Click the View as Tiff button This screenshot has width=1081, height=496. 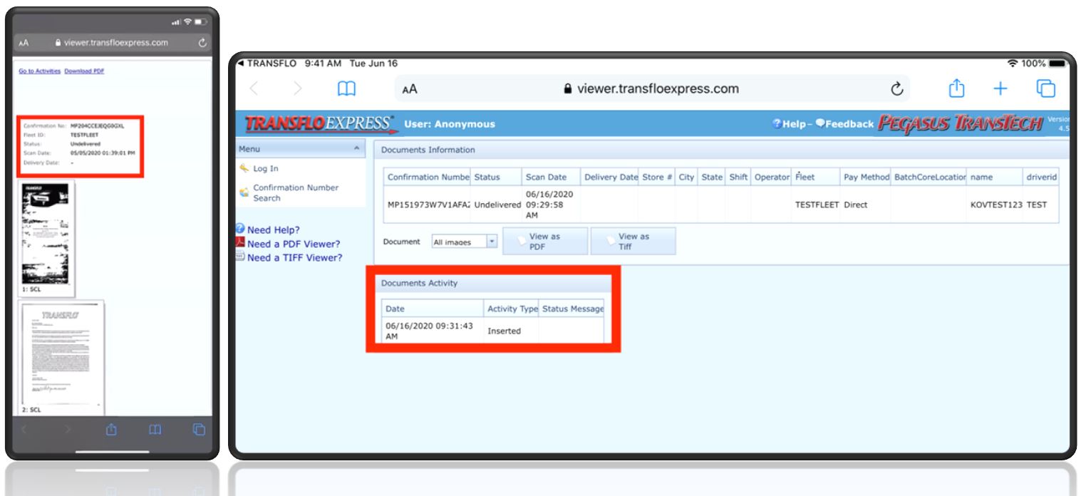pyautogui.click(x=633, y=242)
